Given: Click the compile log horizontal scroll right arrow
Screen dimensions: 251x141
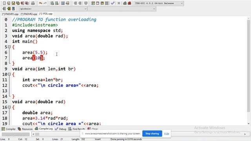Looking at the screenshot, I should (245, 134).
